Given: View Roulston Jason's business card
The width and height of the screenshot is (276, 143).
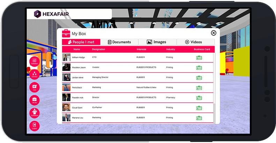Looking at the screenshot, I should 199,68.
